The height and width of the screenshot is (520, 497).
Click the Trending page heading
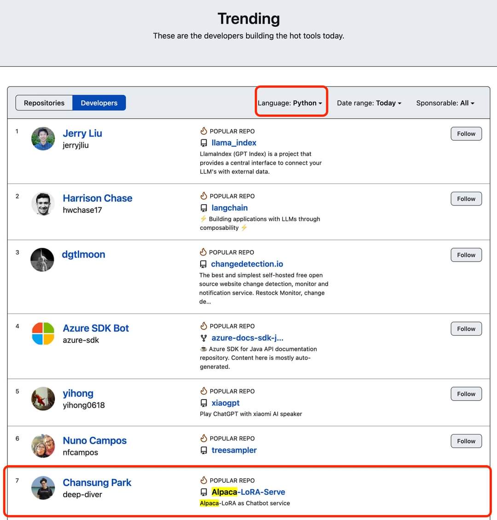coord(248,18)
